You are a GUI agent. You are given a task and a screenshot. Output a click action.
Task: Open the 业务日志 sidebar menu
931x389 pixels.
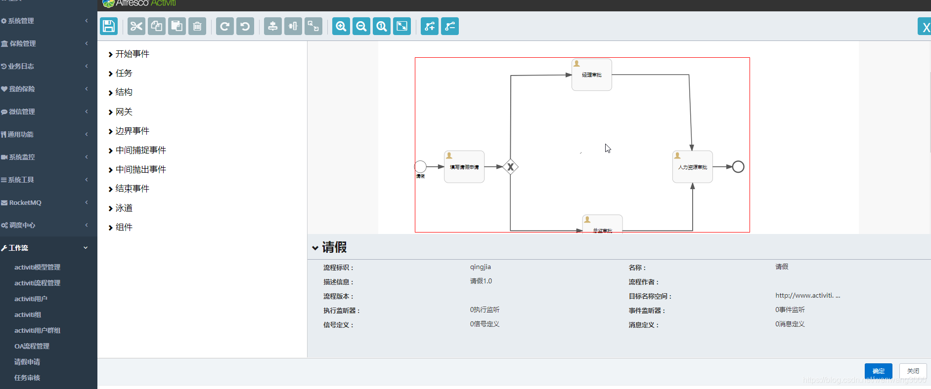tap(48, 66)
